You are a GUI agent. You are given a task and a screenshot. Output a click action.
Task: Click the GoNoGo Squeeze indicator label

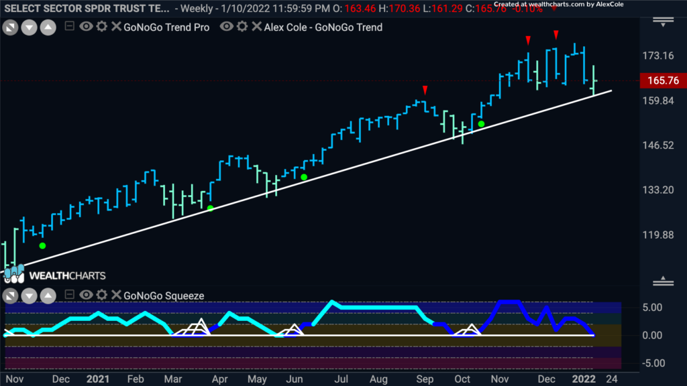(164, 296)
